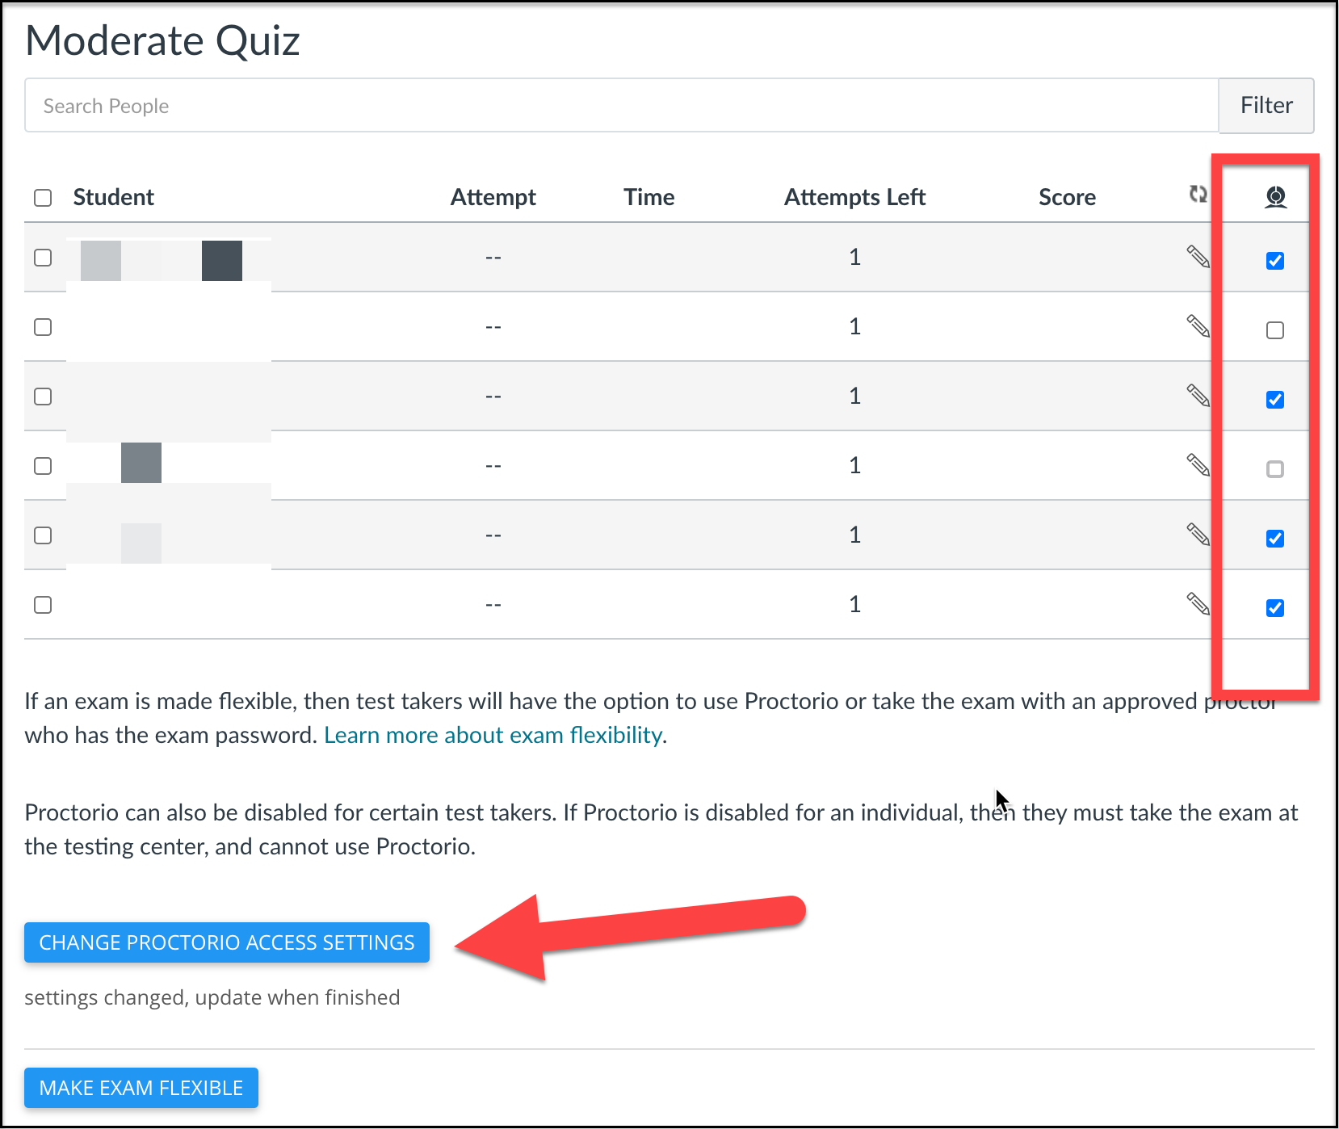Click the Student column header

113,197
